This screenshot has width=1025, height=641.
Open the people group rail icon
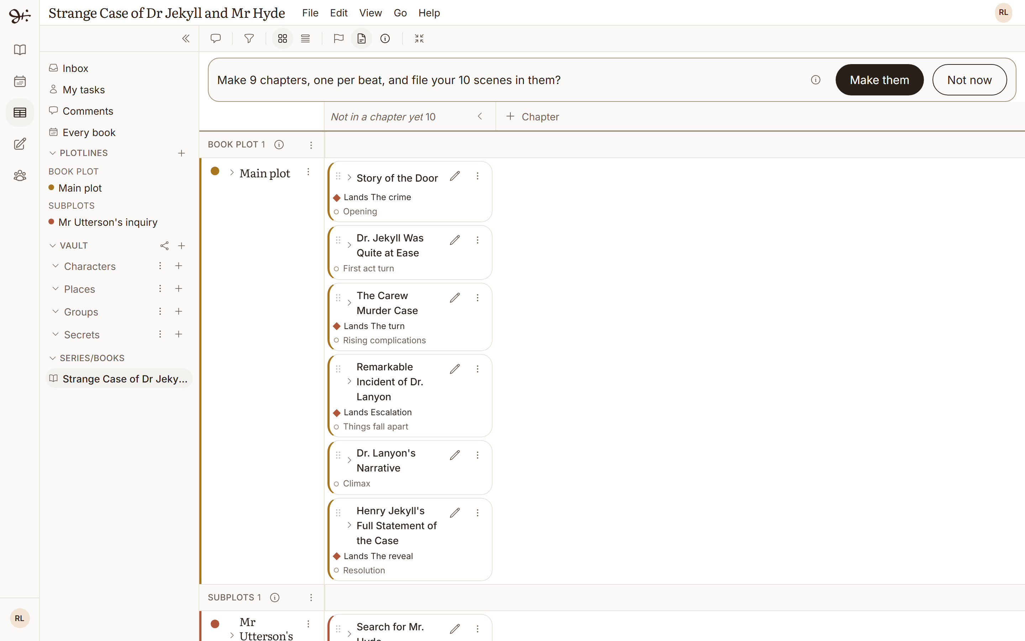[x=20, y=176]
